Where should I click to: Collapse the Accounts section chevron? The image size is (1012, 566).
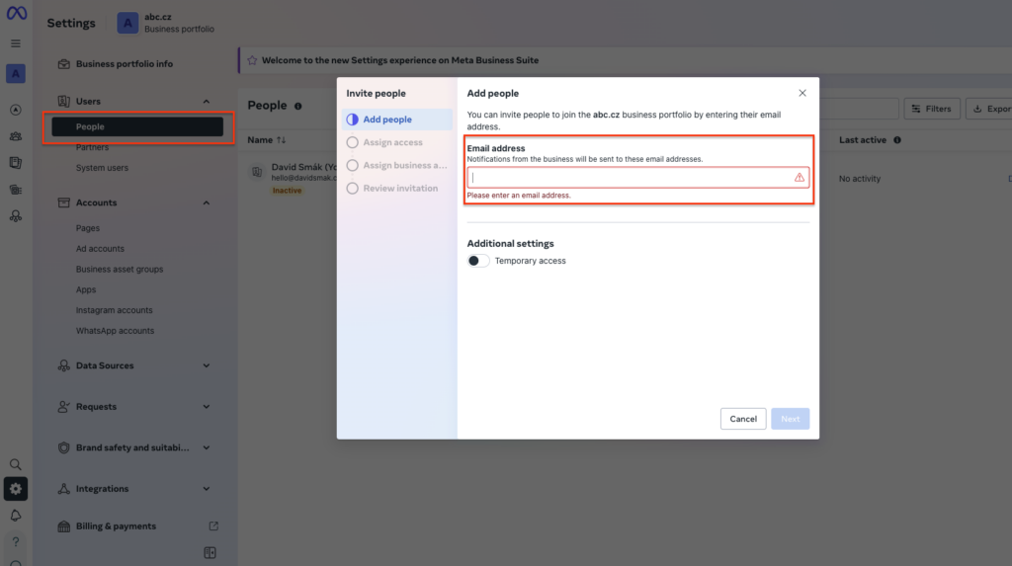point(207,202)
